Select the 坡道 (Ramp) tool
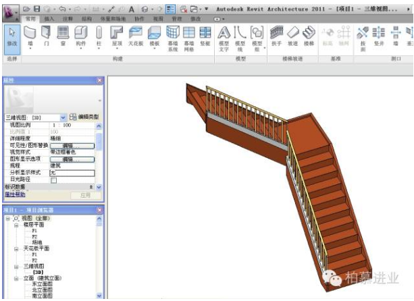 [x=292, y=36]
